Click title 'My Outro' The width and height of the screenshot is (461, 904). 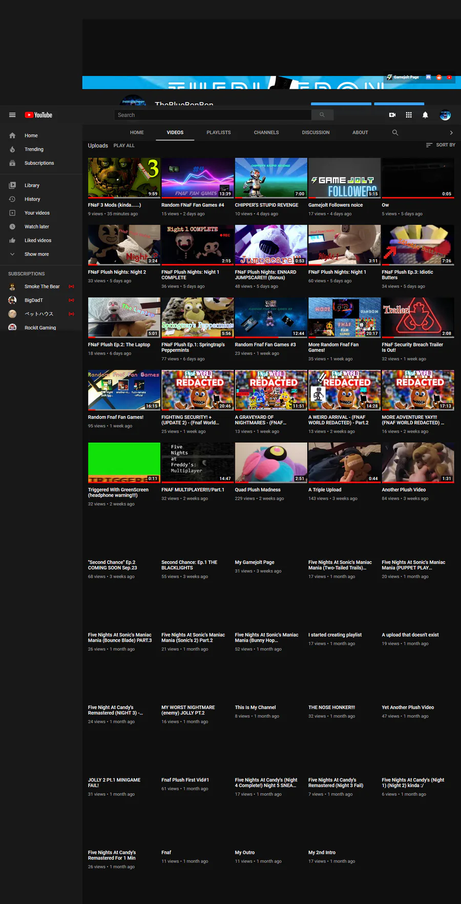245,853
